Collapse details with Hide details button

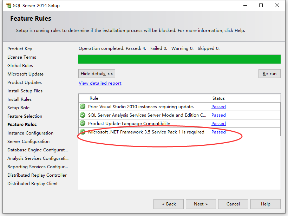[x=97, y=73]
